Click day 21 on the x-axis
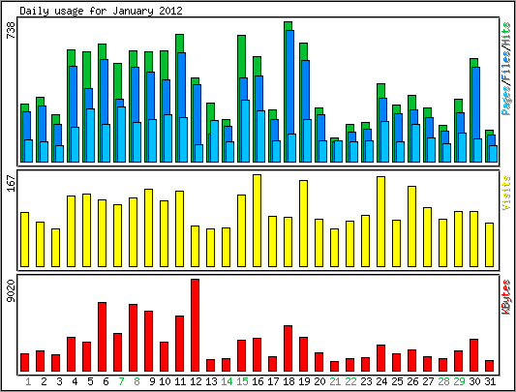Screen dimensions: 516x392 pyautogui.click(x=335, y=381)
